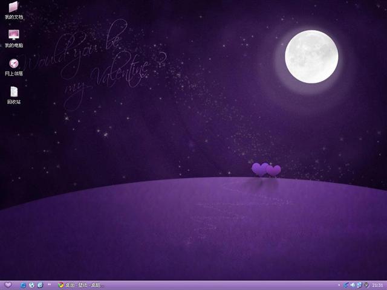Click the round dark tray icon
The height and width of the screenshot is (290, 387).
tap(366, 285)
